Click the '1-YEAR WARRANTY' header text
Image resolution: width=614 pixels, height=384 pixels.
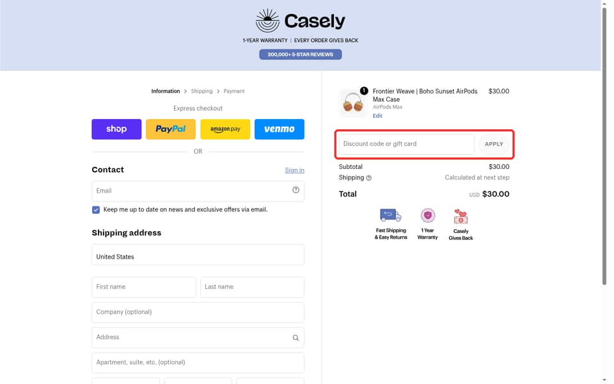pyautogui.click(x=265, y=40)
